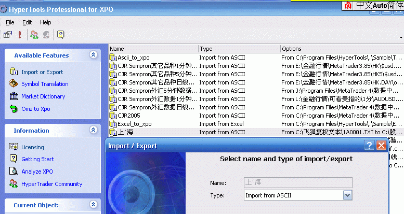
Task: Open the Help menu
Action: (x=45, y=22)
